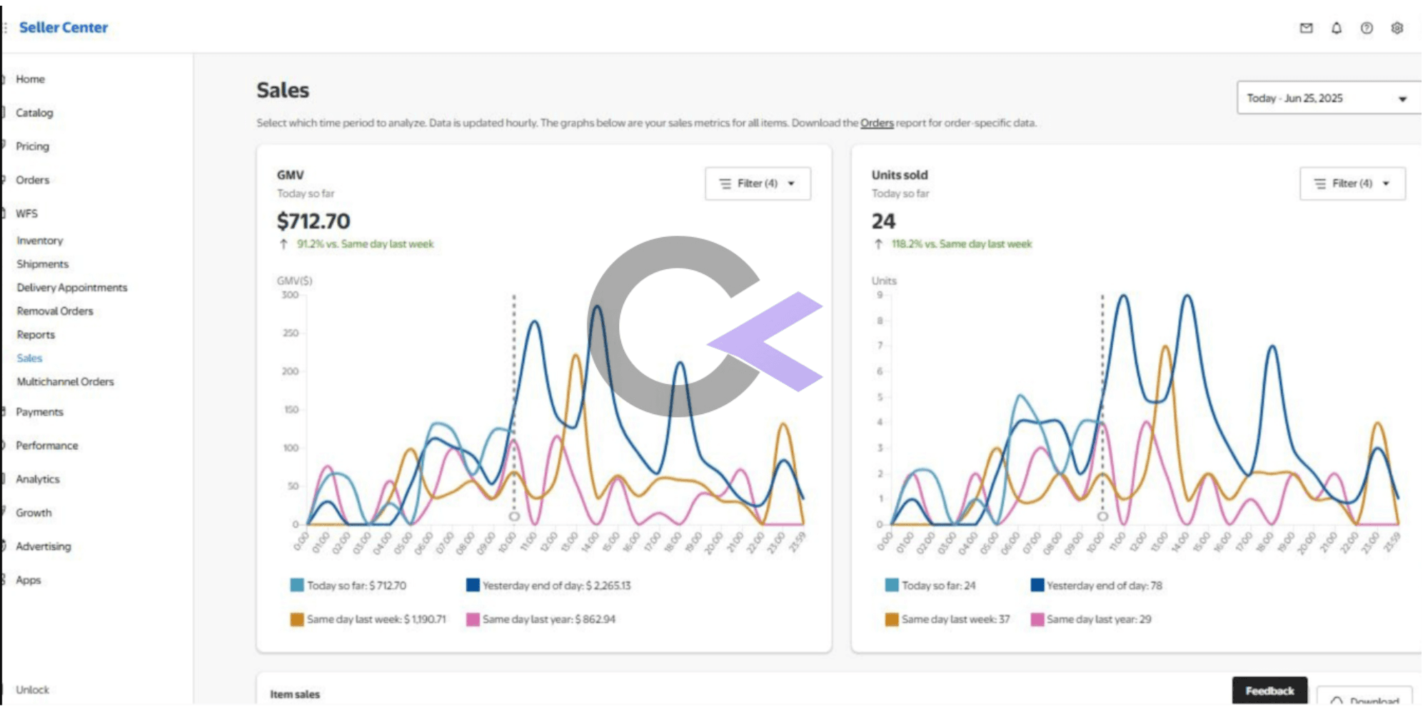Toggle Units 'Yesterday end of day: 78' legend swatch
This screenshot has height=714, width=1428.
tap(1037, 585)
